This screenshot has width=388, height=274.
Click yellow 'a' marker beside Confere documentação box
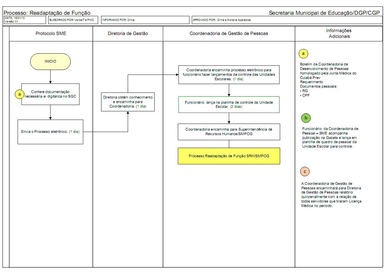[20, 94]
